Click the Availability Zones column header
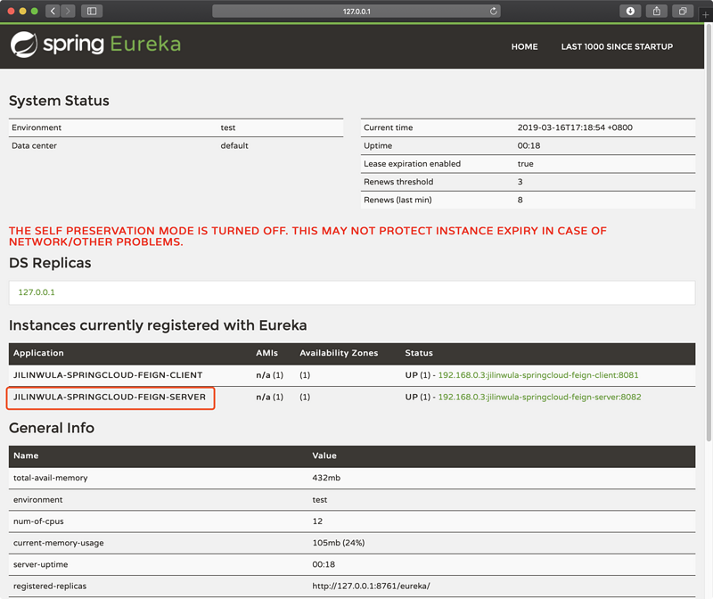The width and height of the screenshot is (713, 599). coord(339,353)
